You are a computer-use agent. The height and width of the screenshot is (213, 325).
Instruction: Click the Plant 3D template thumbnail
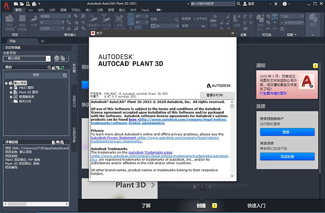pos(120,189)
